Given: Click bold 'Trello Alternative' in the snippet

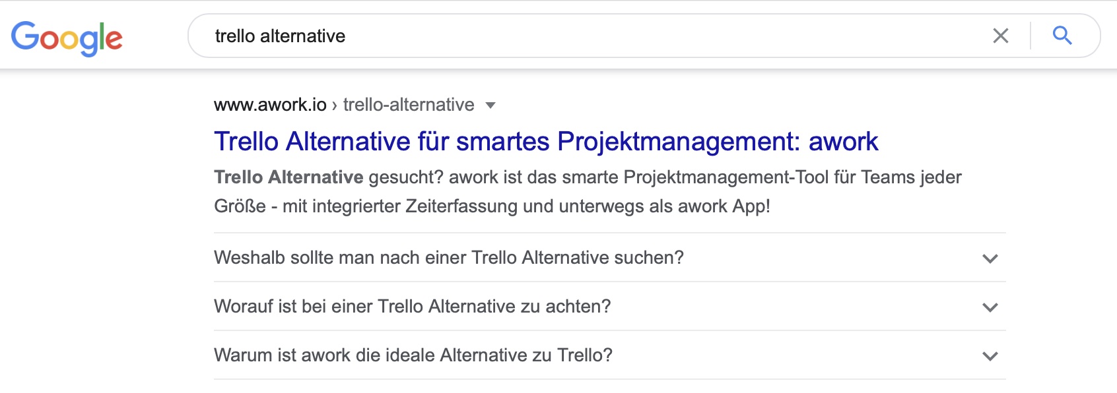Looking at the screenshot, I should pos(288,177).
